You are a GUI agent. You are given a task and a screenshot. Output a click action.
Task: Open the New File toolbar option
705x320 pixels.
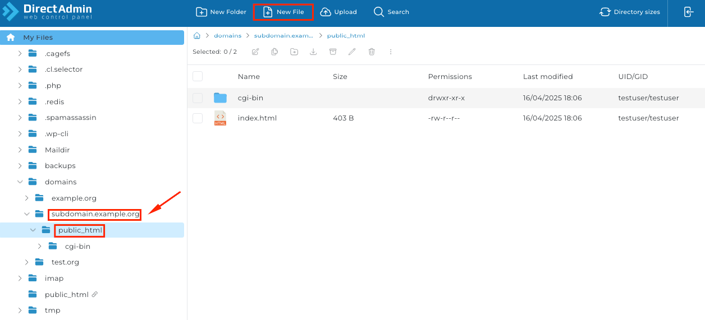tap(283, 12)
